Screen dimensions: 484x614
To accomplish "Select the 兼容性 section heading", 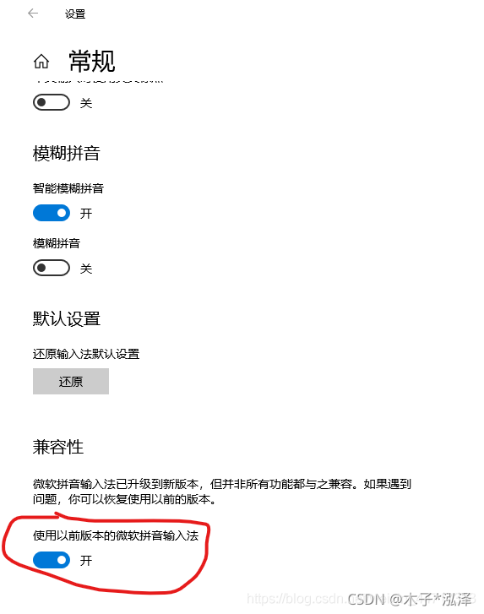I will [x=58, y=447].
